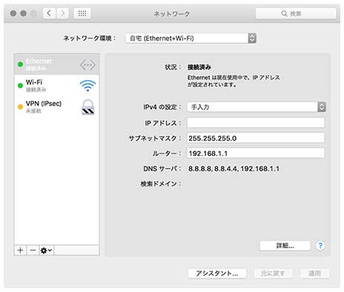Add a new network service with plus
The height and width of the screenshot is (292, 344).
(x=20, y=250)
